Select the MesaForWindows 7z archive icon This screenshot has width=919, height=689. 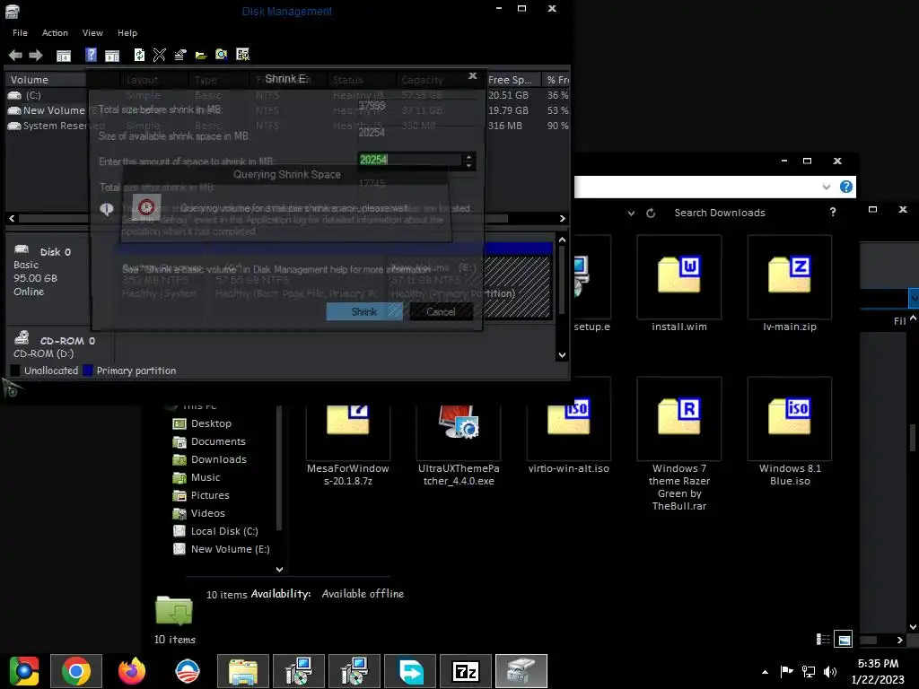coord(348,420)
